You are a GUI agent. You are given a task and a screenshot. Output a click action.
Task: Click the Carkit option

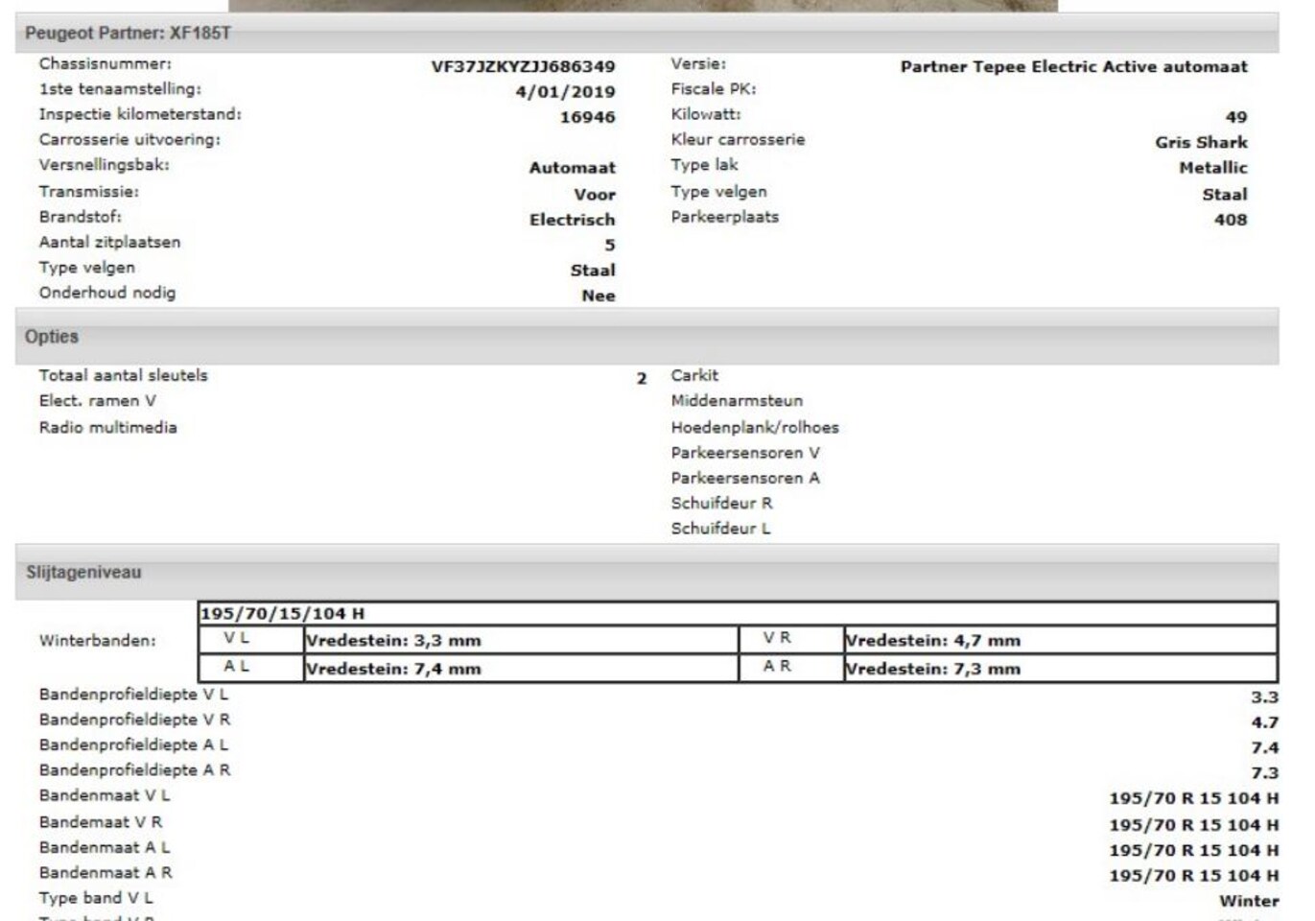tap(694, 376)
